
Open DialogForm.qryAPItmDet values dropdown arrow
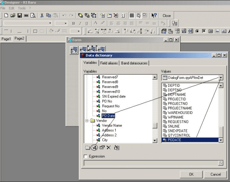(x=221, y=78)
